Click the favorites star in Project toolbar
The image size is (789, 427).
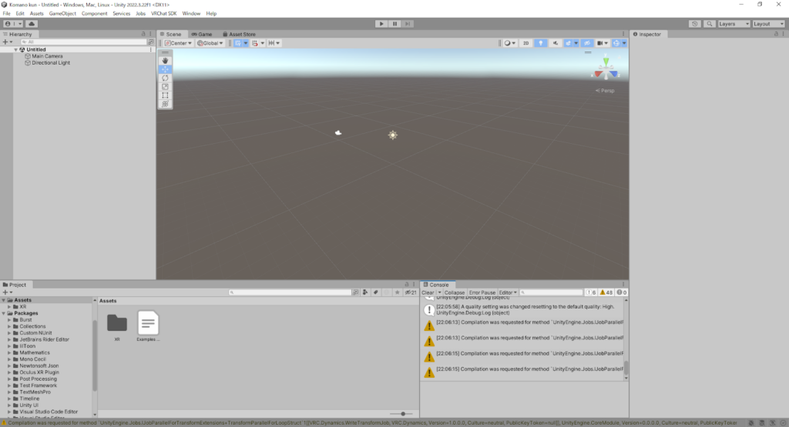coord(397,292)
